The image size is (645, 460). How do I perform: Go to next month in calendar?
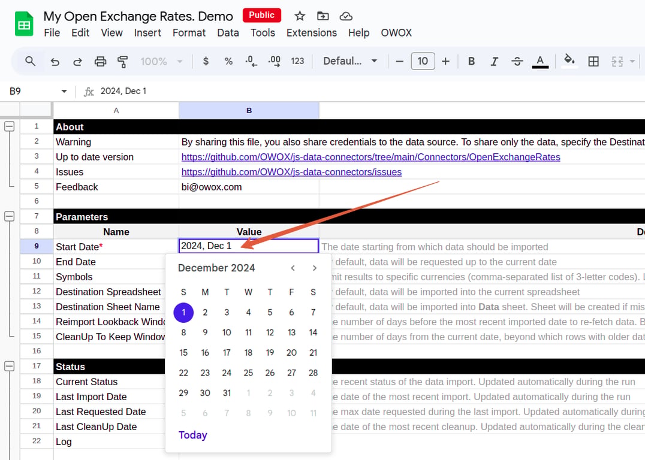click(315, 268)
